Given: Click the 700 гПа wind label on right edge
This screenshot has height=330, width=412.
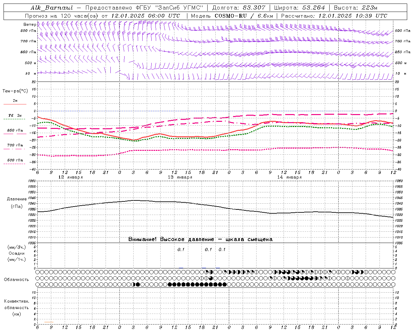Looking at the screenshot, I should coord(403,41).
